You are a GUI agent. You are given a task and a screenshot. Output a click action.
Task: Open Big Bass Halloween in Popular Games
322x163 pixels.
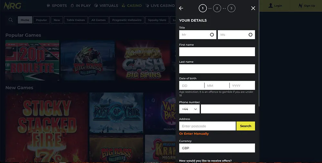coord(88,60)
